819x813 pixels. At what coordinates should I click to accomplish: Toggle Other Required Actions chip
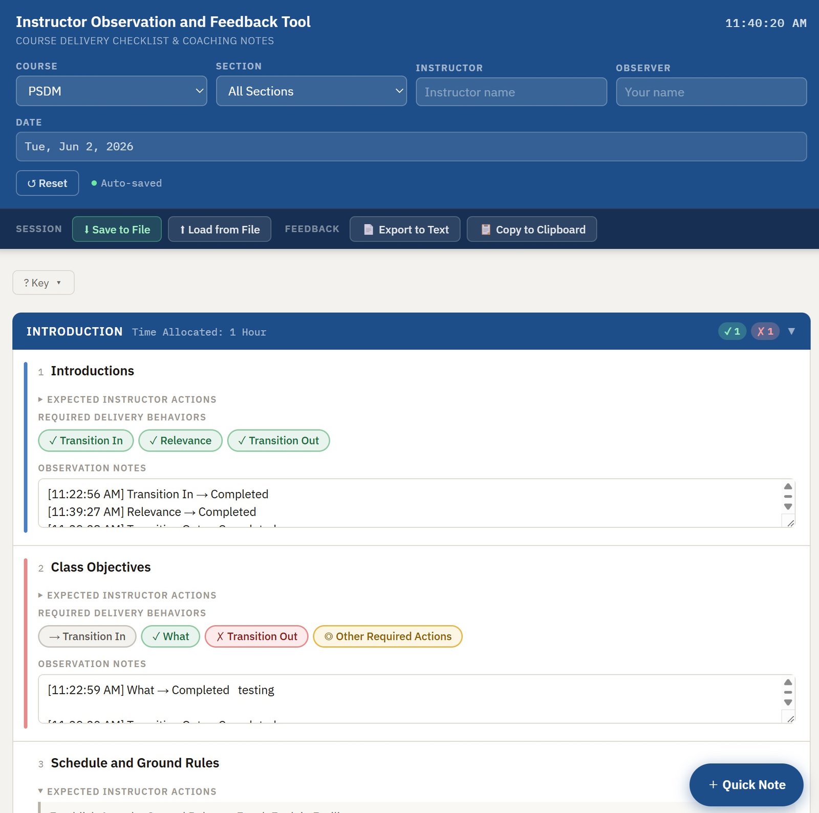pyautogui.click(x=388, y=636)
